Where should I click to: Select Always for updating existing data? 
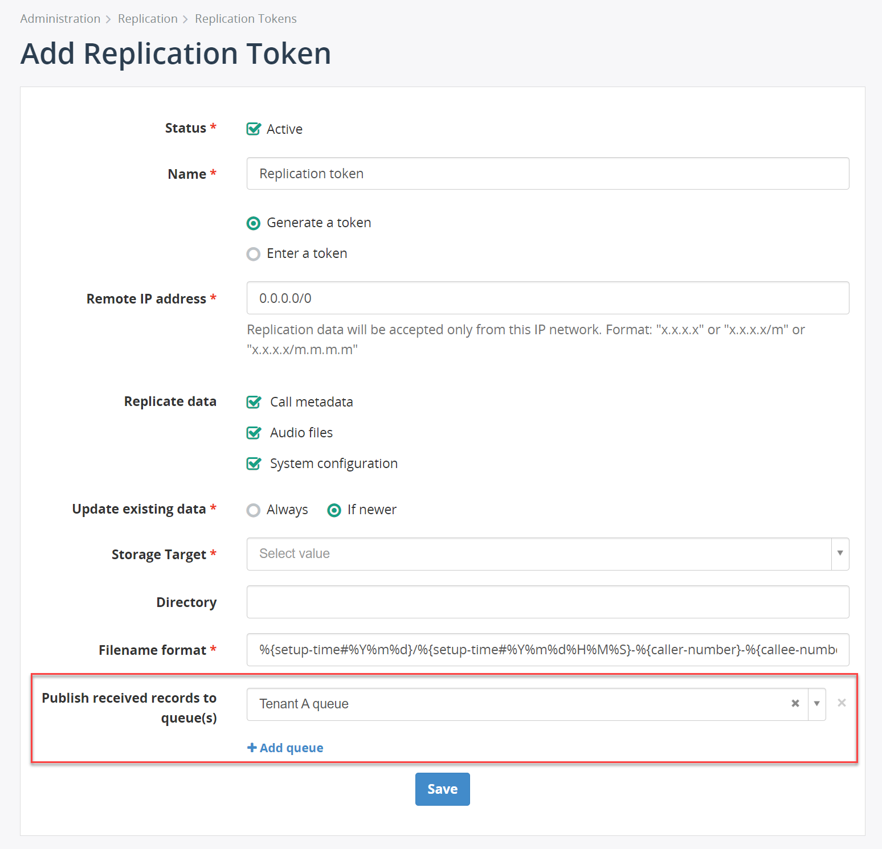click(x=254, y=510)
